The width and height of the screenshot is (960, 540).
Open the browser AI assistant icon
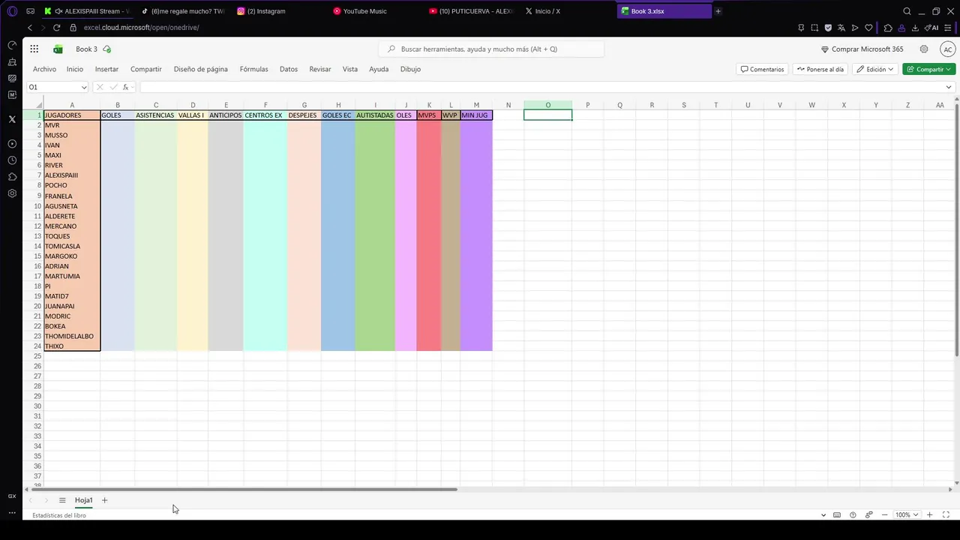(931, 28)
